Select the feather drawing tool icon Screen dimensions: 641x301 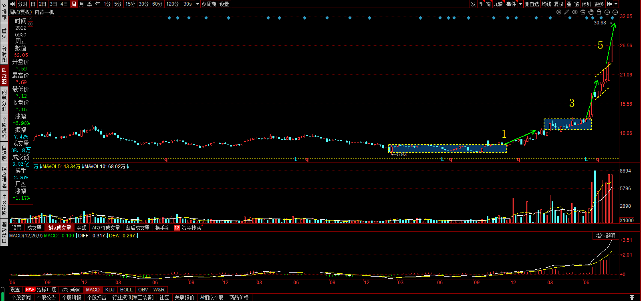tap(566, 12)
